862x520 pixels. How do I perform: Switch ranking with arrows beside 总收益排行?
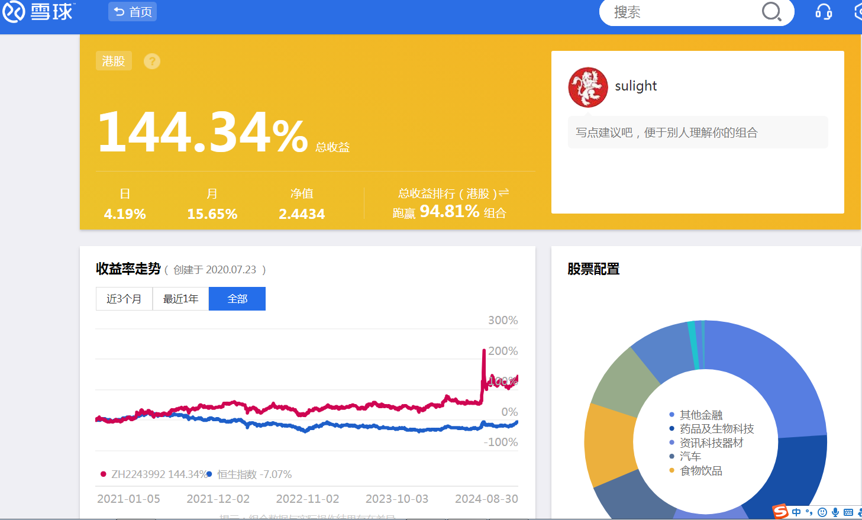pos(504,193)
